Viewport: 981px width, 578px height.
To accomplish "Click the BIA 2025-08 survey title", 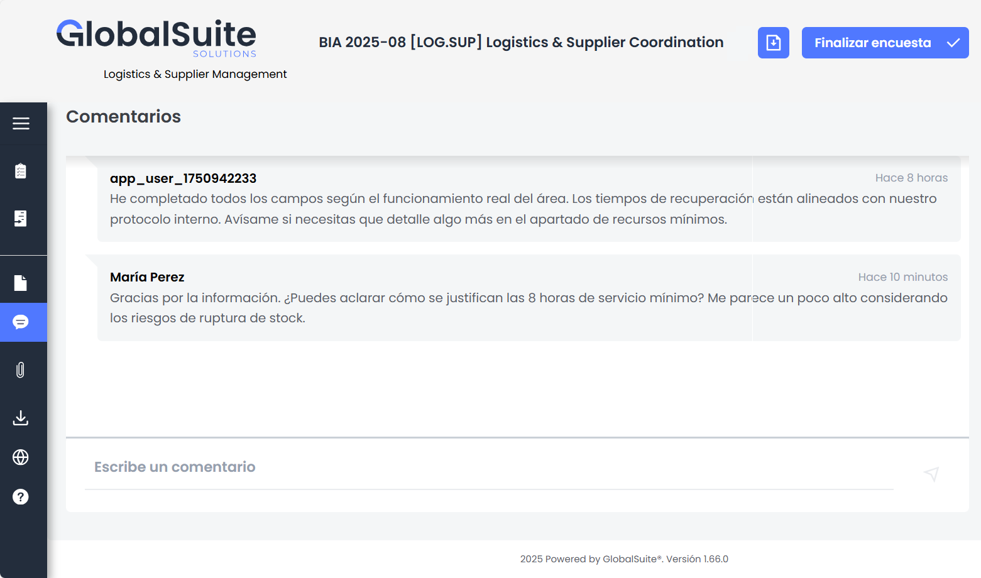I will point(521,42).
